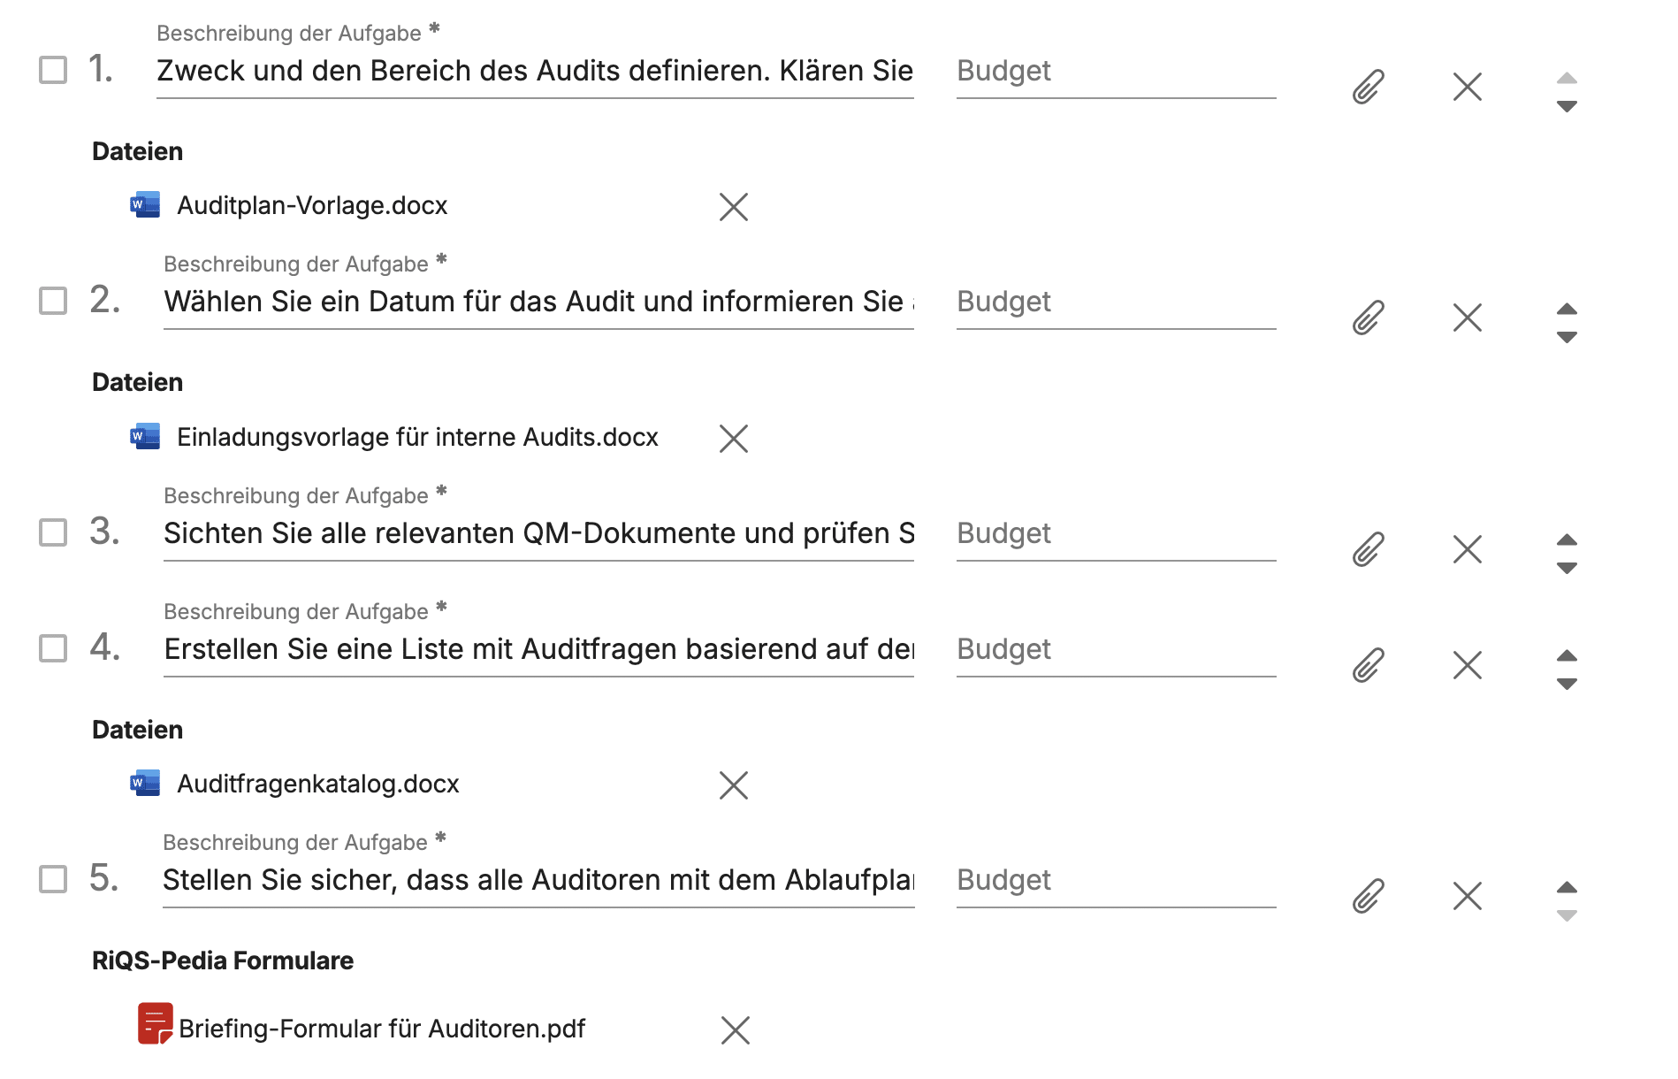Viewport: 1678px width, 1079px height.
Task: Open the Auditplan-Vorlage.docx file
Action: [x=312, y=205]
